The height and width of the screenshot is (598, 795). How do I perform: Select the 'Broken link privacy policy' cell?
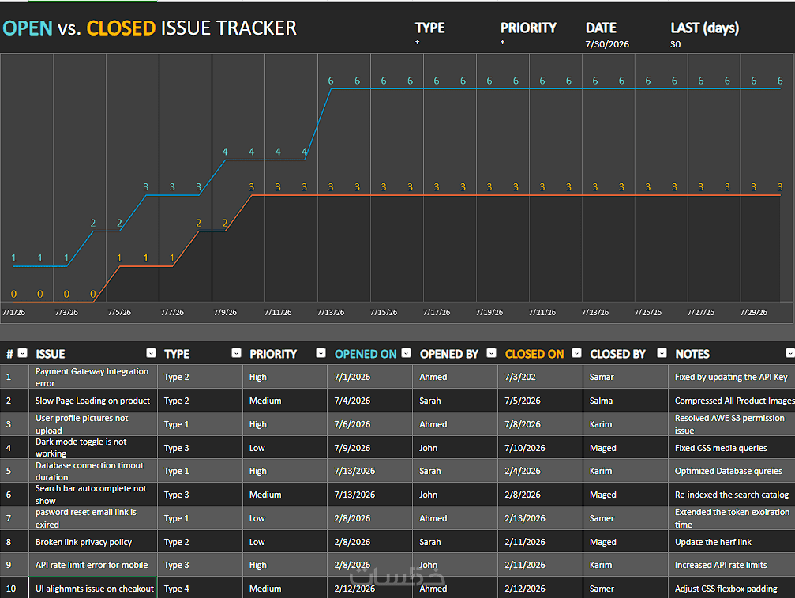[93, 542]
